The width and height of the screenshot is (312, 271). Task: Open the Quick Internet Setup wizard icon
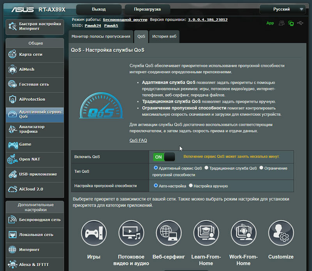12,26
